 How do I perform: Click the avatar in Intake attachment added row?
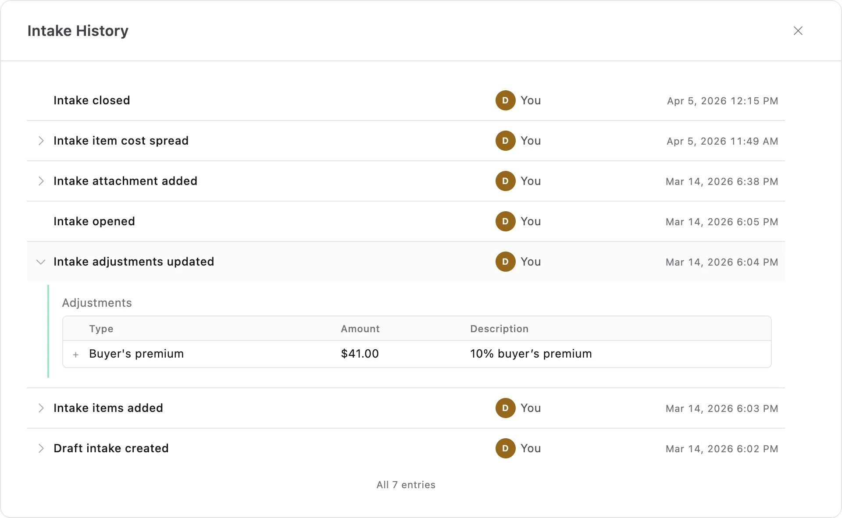pos(505,181)
